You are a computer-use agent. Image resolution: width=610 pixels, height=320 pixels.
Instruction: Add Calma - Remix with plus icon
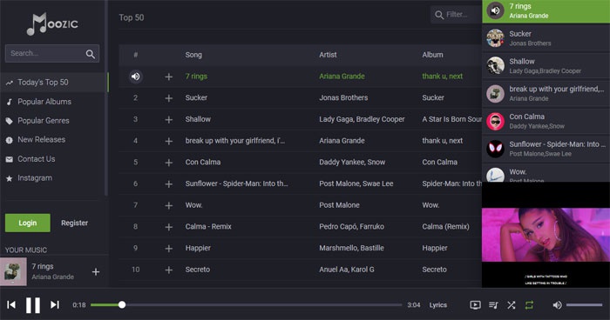(168, 227)
